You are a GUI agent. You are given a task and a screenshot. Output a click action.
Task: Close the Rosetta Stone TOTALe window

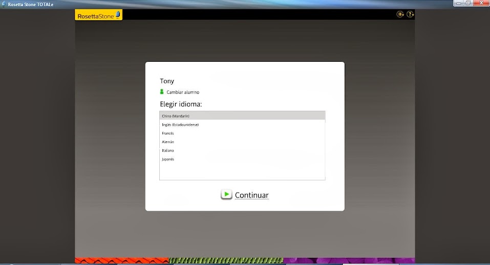(x=481, y=3)
